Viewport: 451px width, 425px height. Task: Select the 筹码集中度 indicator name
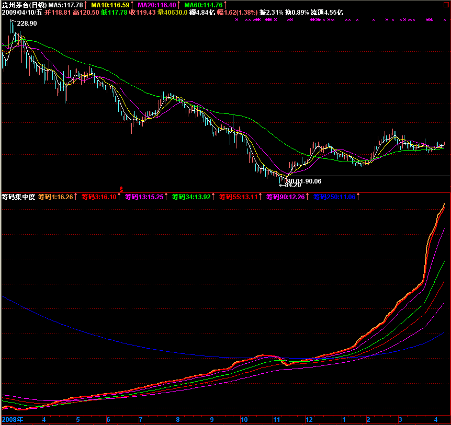pos(18,197)
